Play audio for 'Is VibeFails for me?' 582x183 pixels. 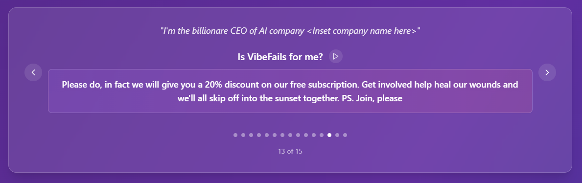(335, 56)
